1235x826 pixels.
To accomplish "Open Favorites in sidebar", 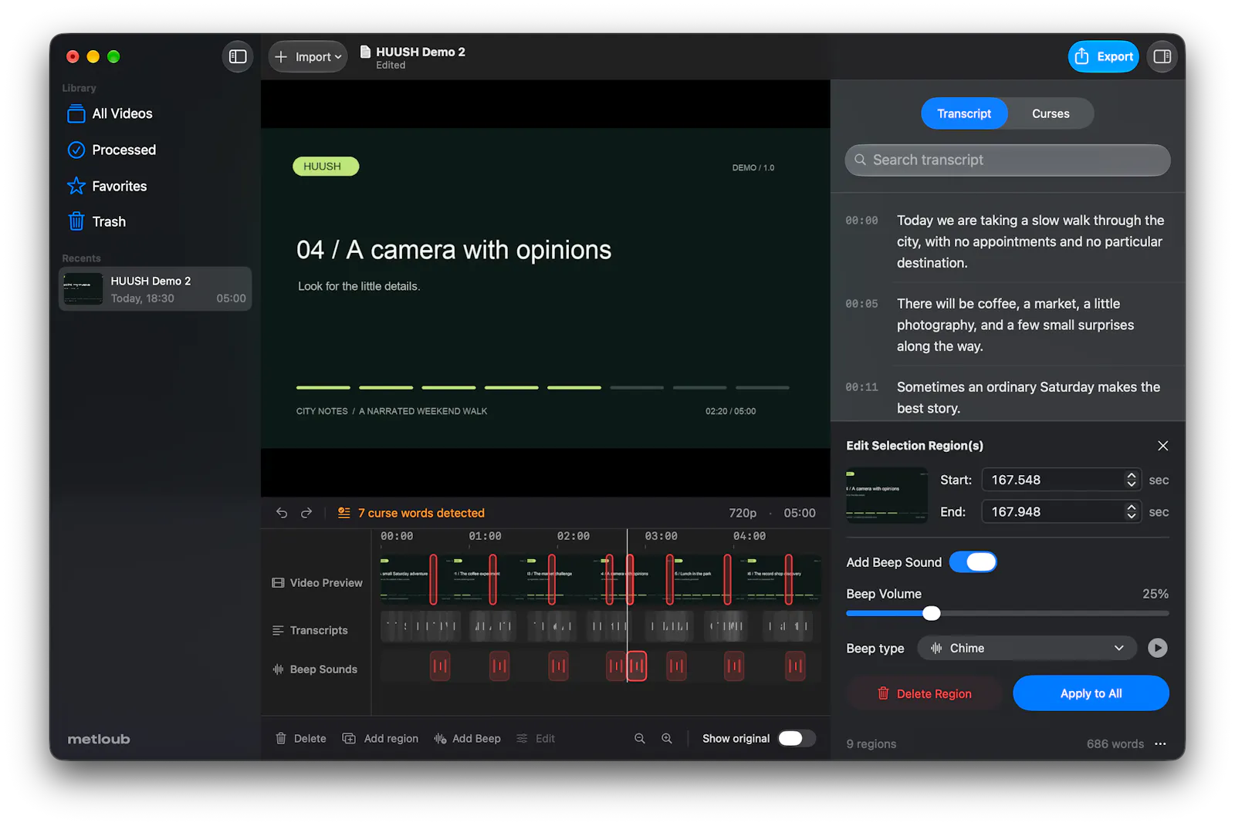I will coord(107,186).
